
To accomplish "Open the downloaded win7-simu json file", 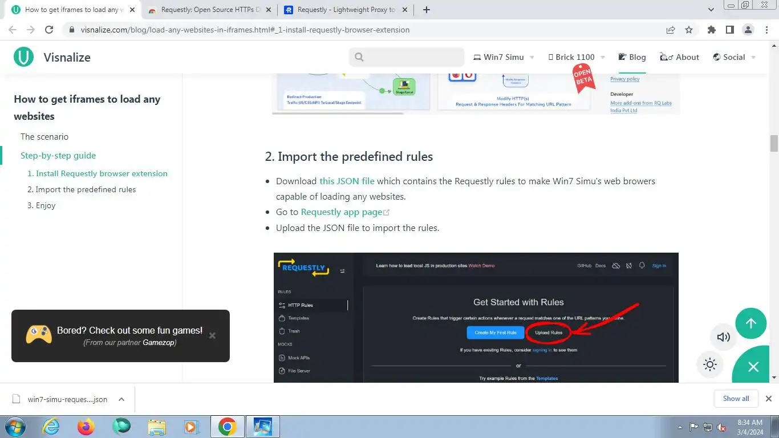I will click(x=67, y=399).
